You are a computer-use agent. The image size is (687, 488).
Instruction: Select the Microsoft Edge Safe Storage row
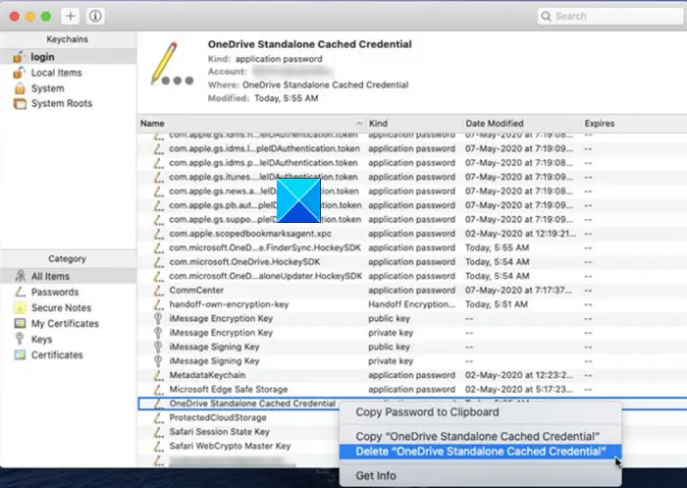(x=412, y=390)
